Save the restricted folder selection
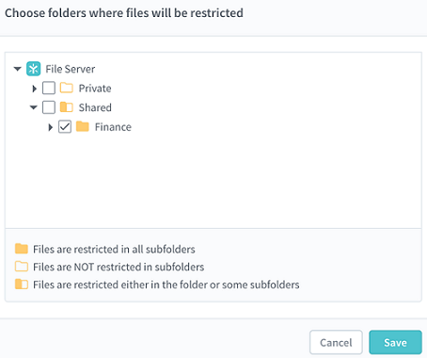Screen dimensions: 427x358 click(395, 342)
